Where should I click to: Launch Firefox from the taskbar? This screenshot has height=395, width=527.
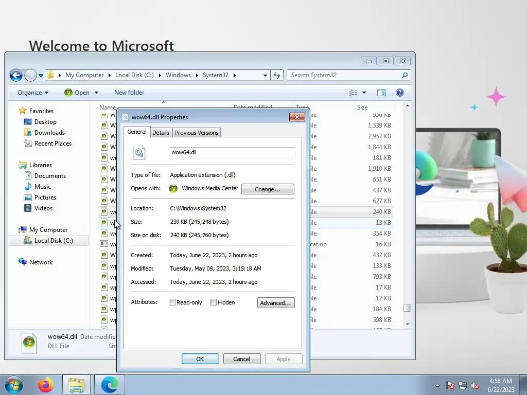(x=46, y=385)
